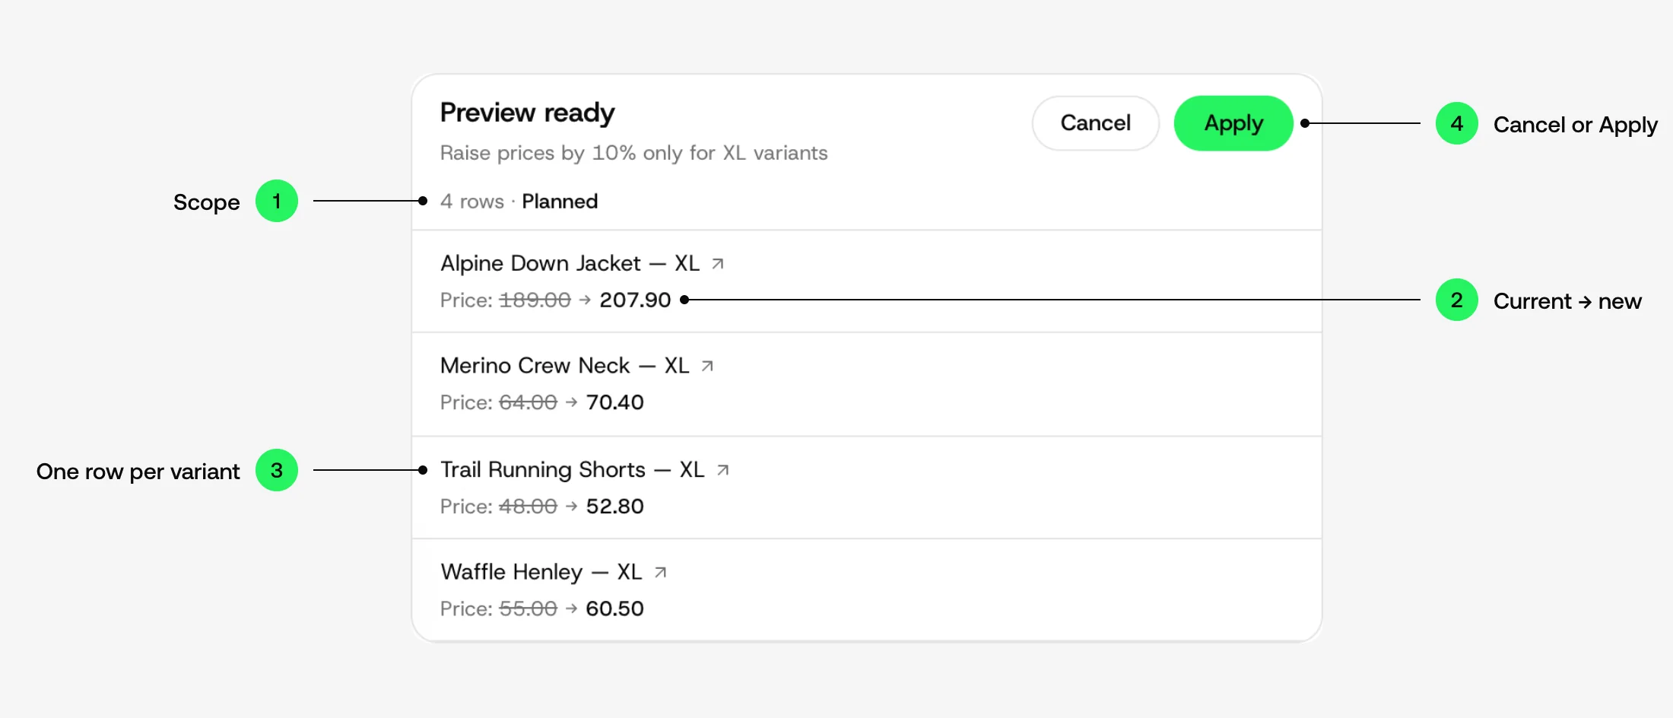The image size is (1673, 718).
Task: Apply the price change preview
Action: [x=1233, y=123]
